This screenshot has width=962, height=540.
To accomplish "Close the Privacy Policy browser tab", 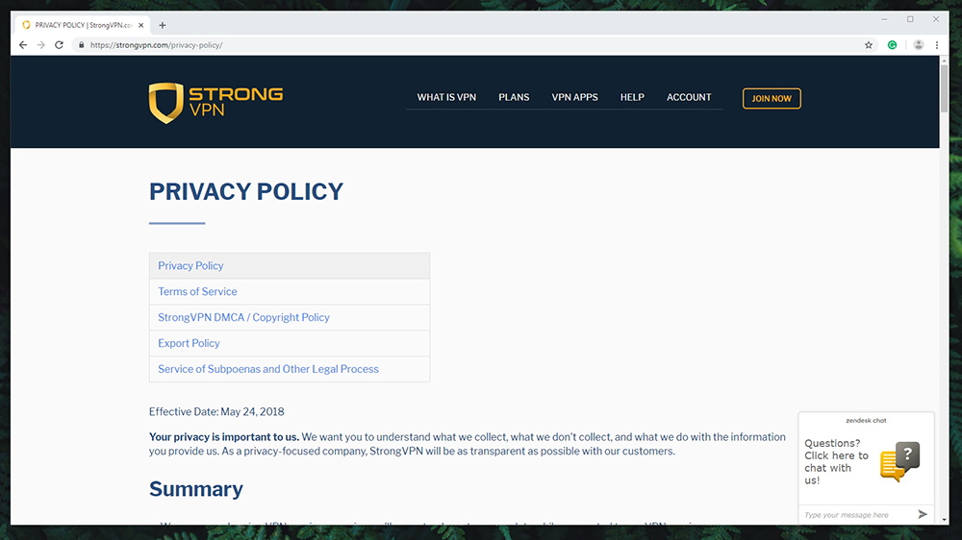I will 141,25.
